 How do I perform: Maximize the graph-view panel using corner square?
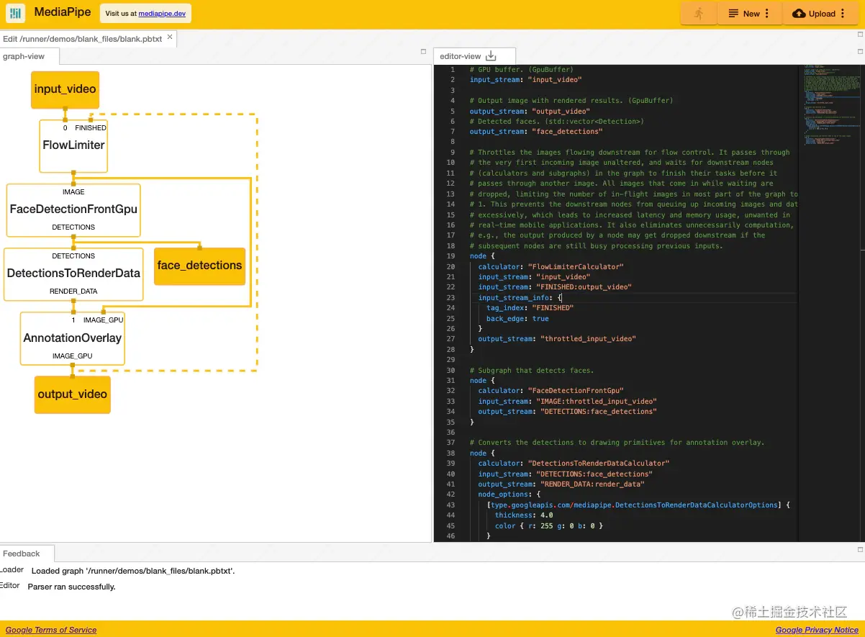pyautogui.click(x=424, y=52)
